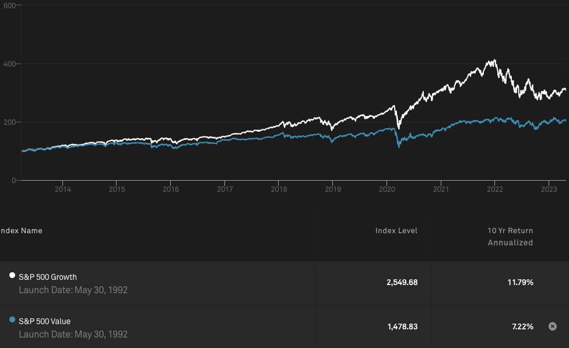
Task: Open the S&P 500 Growth index link
Action: [x=47, y=277]
